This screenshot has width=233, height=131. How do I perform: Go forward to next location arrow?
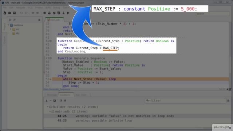pos(37,13)
